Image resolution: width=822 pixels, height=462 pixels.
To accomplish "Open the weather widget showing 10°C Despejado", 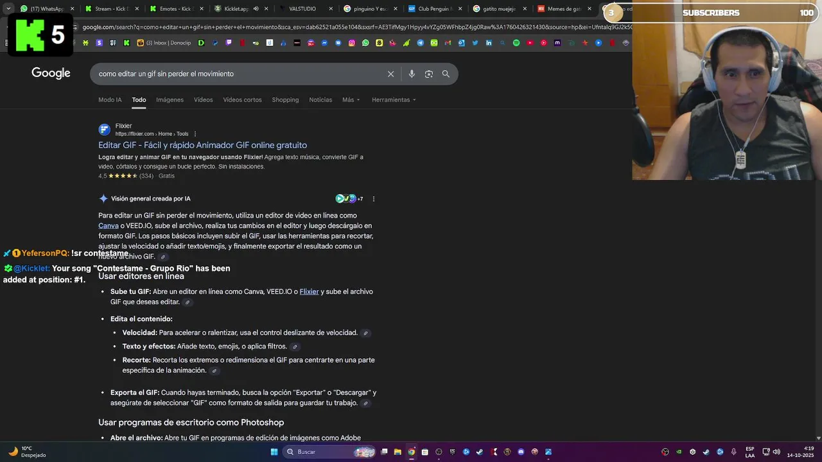I will [27, 452].
